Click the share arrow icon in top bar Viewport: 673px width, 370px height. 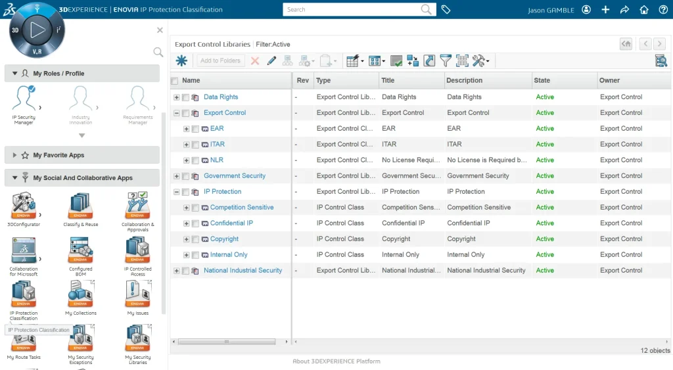(x=624, y=10)
